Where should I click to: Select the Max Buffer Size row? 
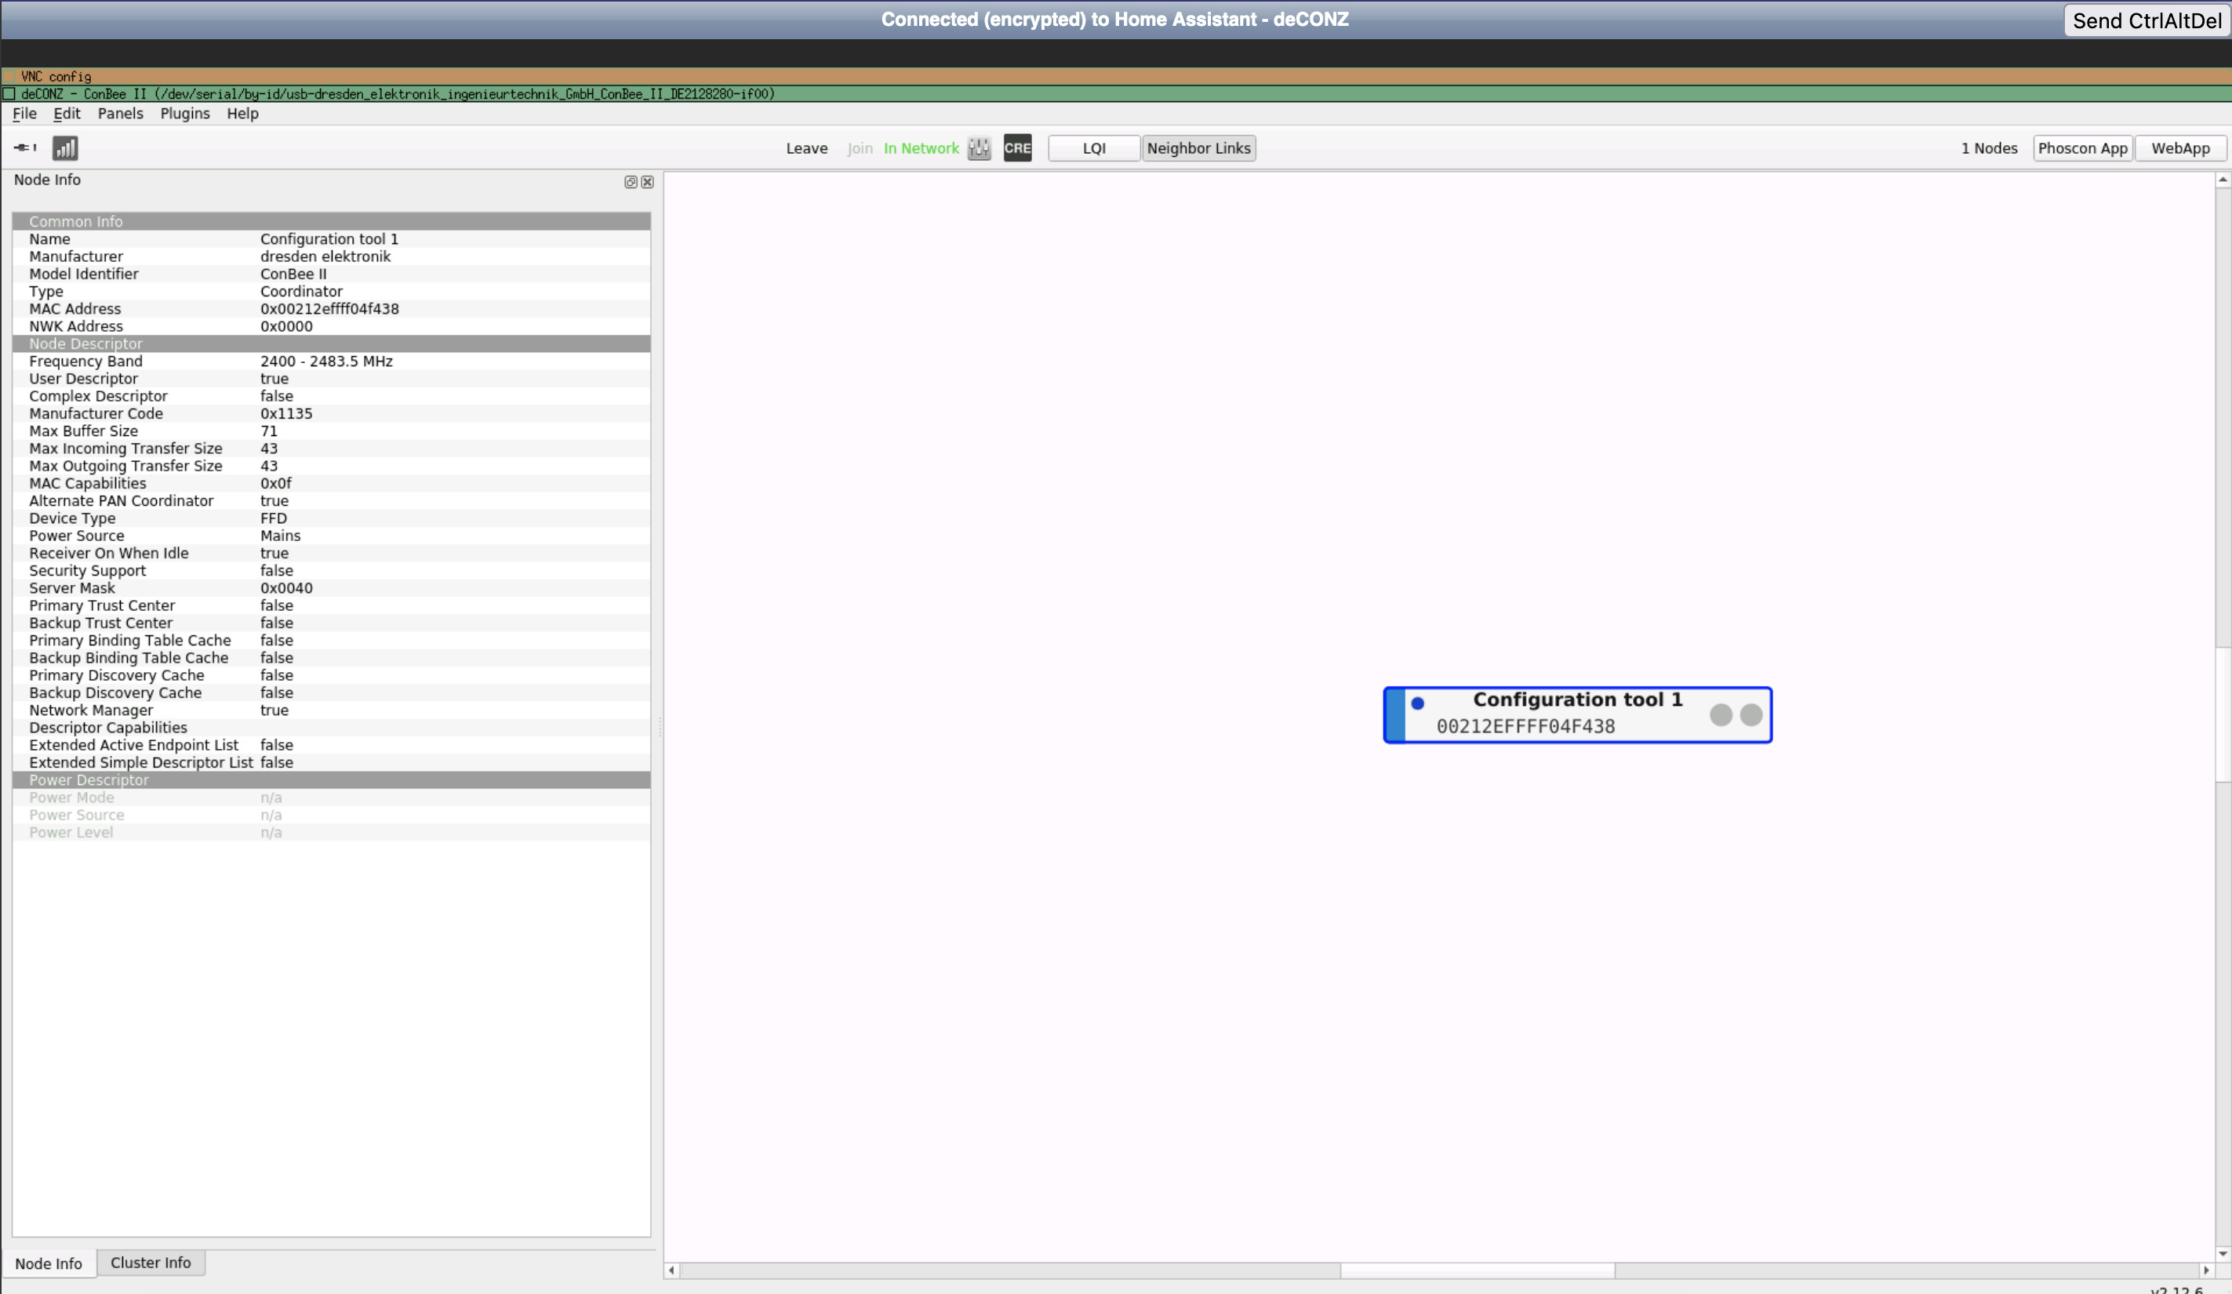point(331,431)
